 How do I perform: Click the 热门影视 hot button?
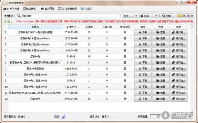pyautogui.click(x=185, y=16)
